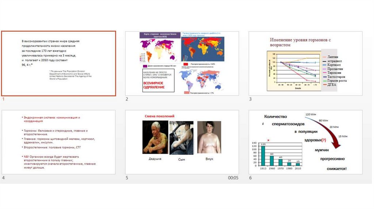Click the slide number 2 label
This screenshot has width=374, height=209.
[127, 99]
